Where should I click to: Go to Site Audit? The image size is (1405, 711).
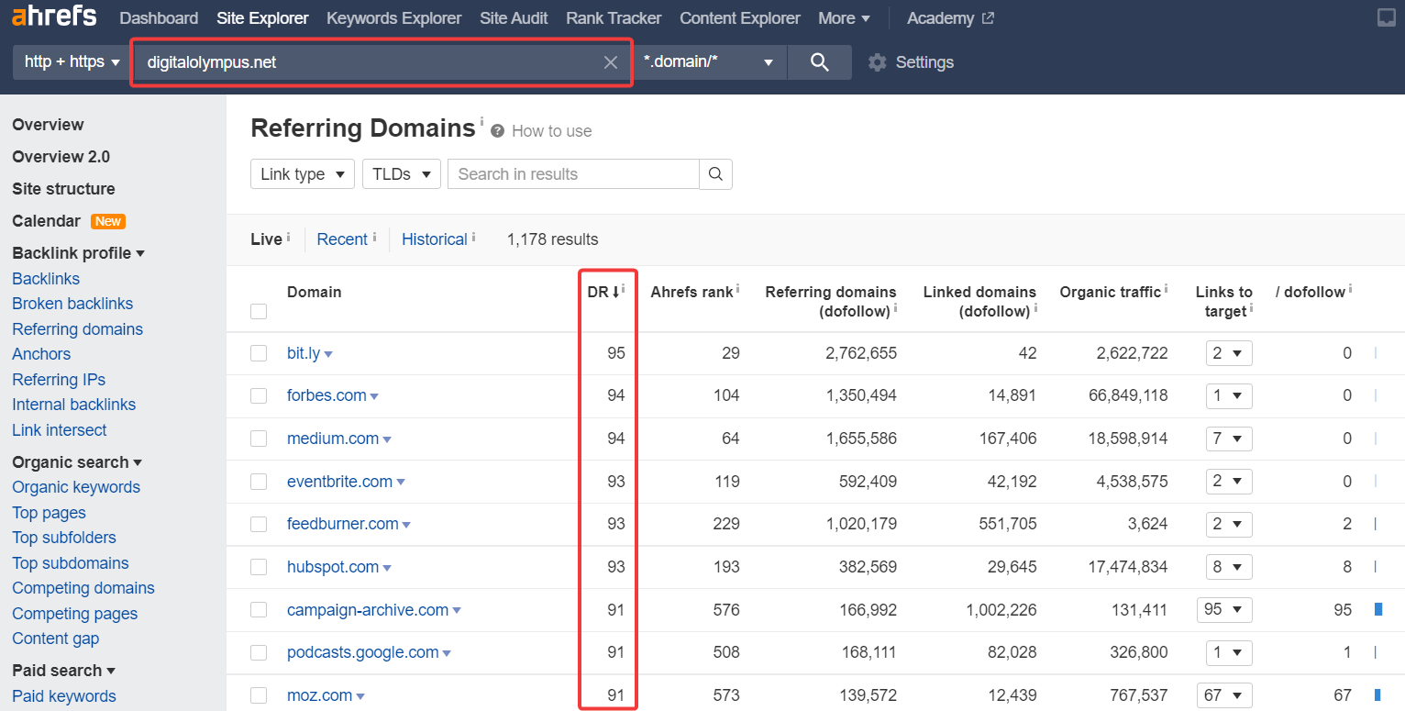tap(514, 18)
